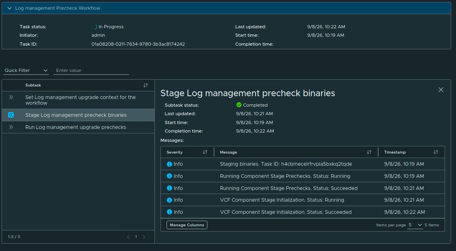The height and width of the screenshot is (251, 456).
Task: Go to the previous subtask page arrow
Action: coord(129,237)
